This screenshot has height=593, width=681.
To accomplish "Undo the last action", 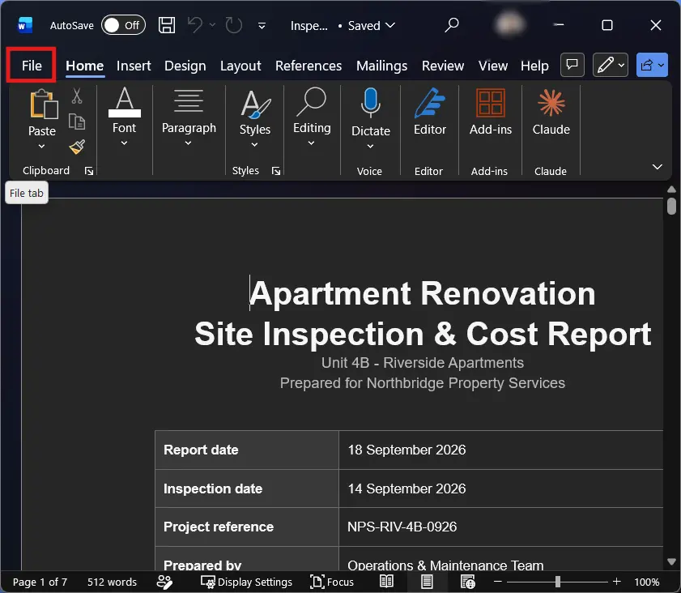I will point(194,25).
